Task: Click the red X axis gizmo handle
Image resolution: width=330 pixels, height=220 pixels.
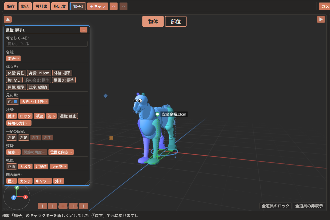Action: (x=25, y=197)
